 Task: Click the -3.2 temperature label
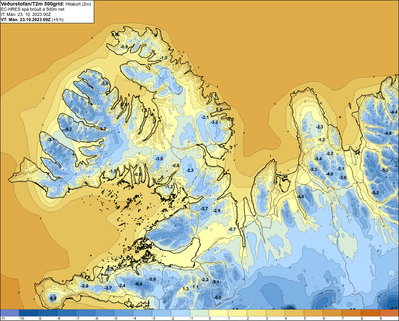click(214, 122)
